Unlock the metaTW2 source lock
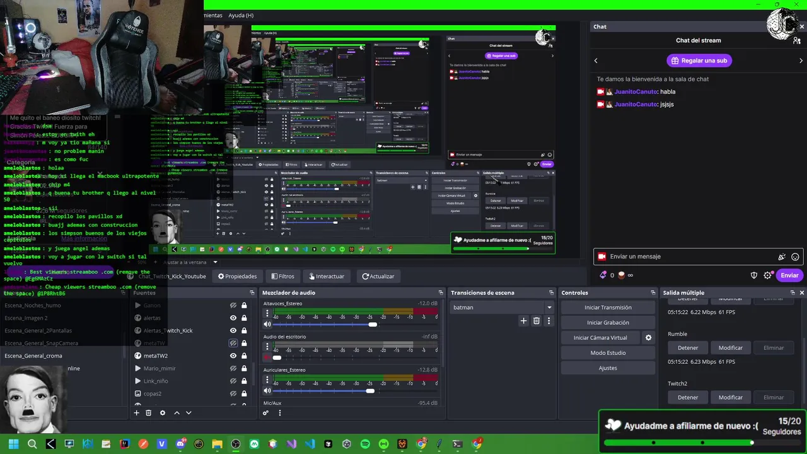This screenshot has height=454, width=807. (x=244, y=356)
